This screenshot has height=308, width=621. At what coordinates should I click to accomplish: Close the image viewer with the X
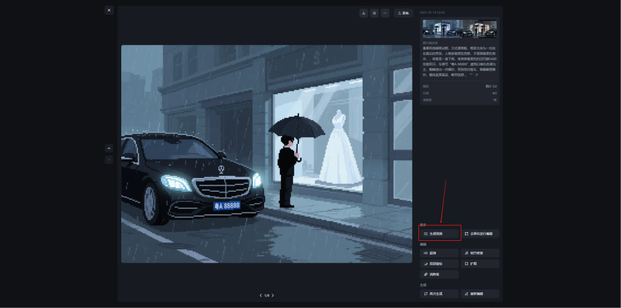(109, 10)
